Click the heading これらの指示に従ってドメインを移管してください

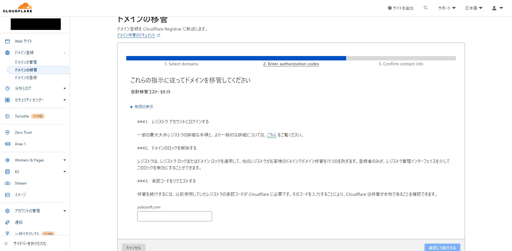pos(191,80)
